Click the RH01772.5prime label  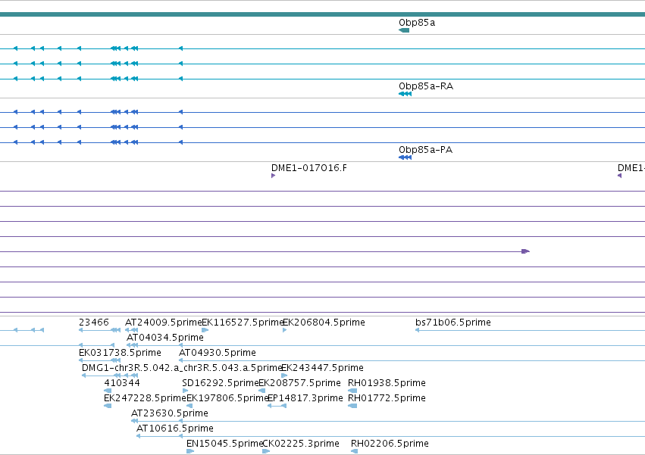point(387,398)
